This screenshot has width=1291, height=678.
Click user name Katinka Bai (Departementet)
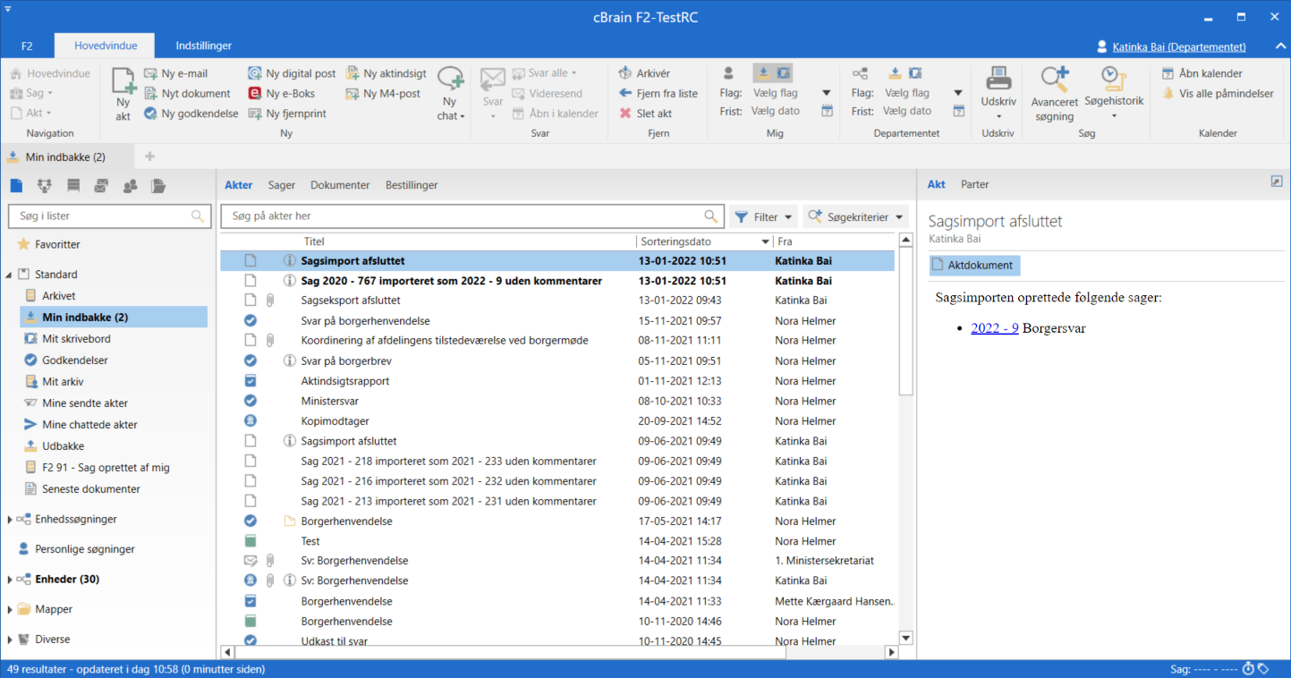(x=1179, y=47)
